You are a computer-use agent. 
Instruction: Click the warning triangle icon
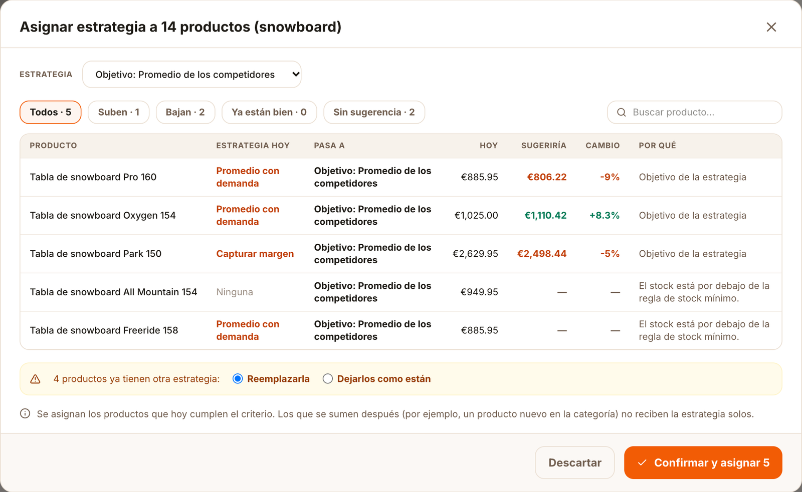coord(35,379)
